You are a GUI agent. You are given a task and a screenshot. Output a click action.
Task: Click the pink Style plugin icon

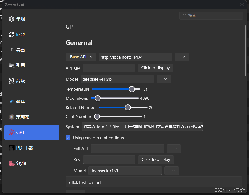point(11,163)
